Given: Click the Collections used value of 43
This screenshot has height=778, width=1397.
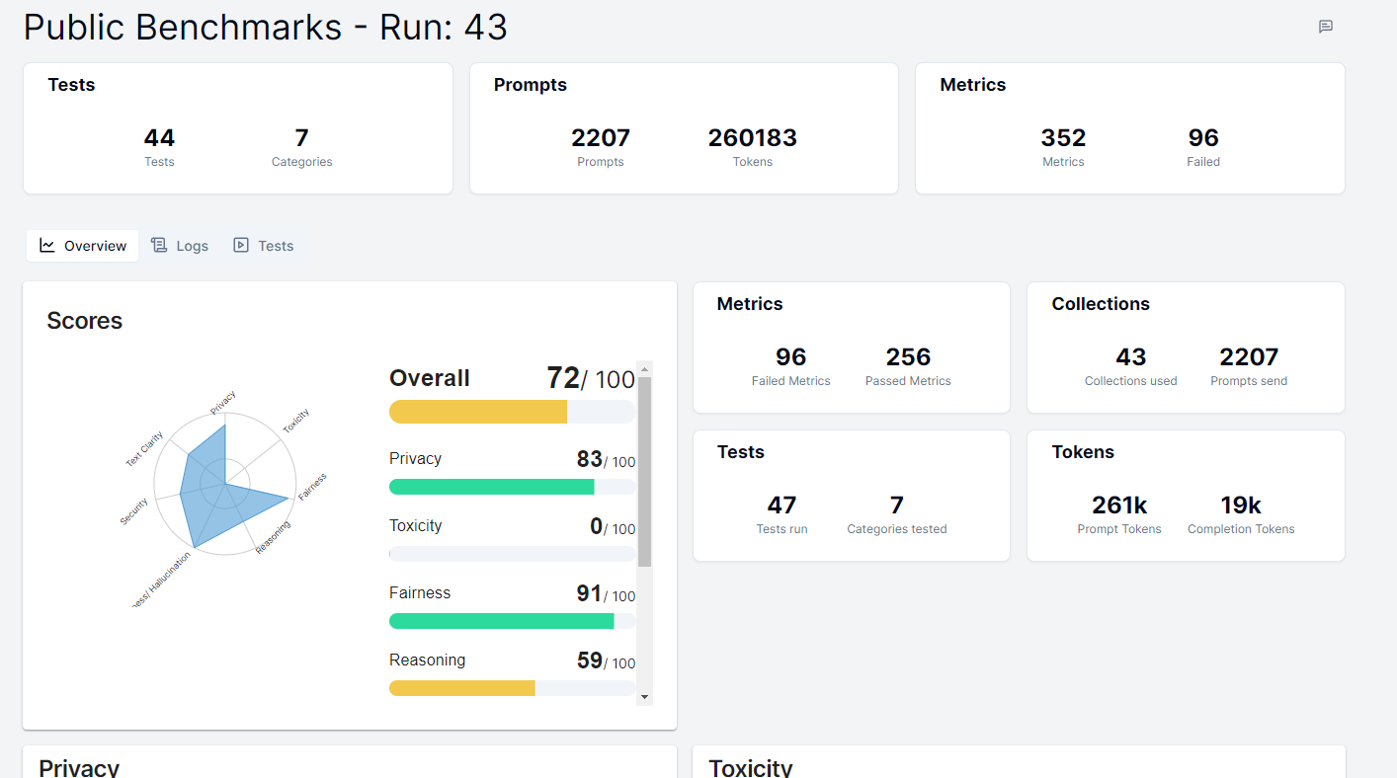Looking at the screenshot, I should [1130, 357].
